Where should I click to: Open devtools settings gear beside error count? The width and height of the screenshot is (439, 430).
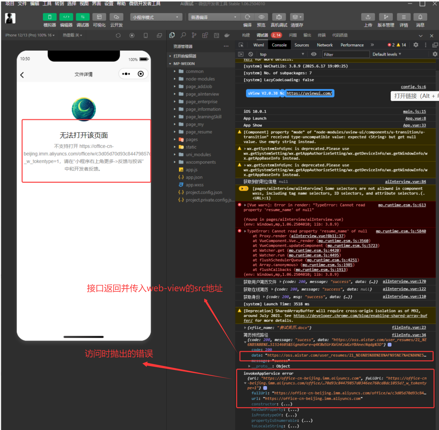pyautogui.click(x=416, y=45)
